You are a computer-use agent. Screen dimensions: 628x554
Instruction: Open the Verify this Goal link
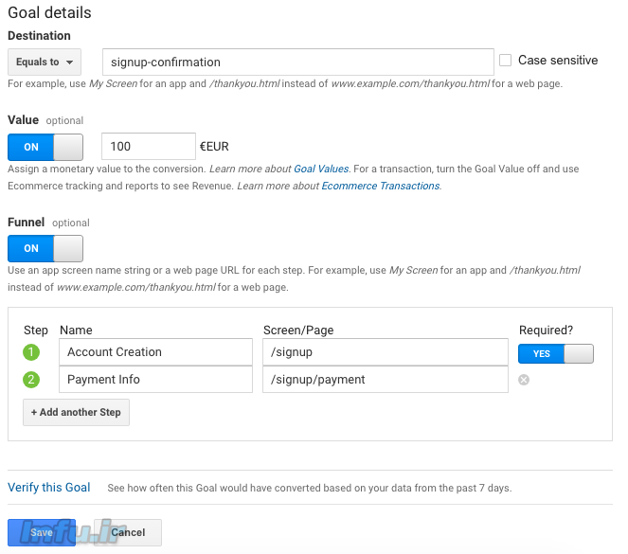tap(49, 488)
